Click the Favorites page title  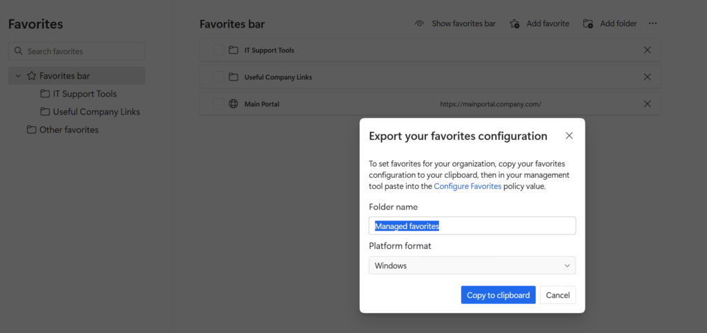click(x=36, y=24)
